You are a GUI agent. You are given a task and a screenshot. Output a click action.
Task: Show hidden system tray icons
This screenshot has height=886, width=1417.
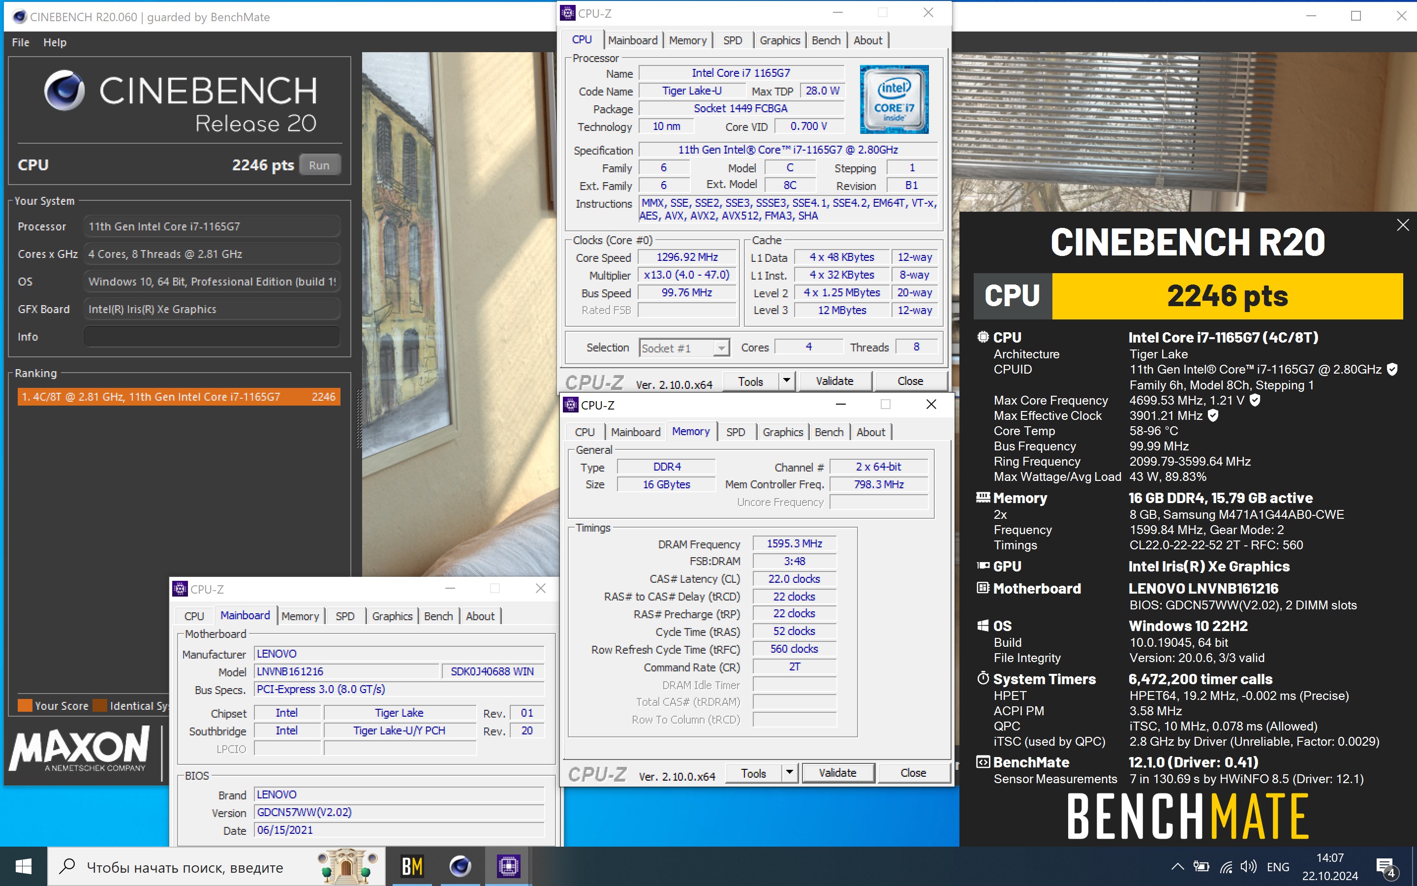coord(1177,867)
